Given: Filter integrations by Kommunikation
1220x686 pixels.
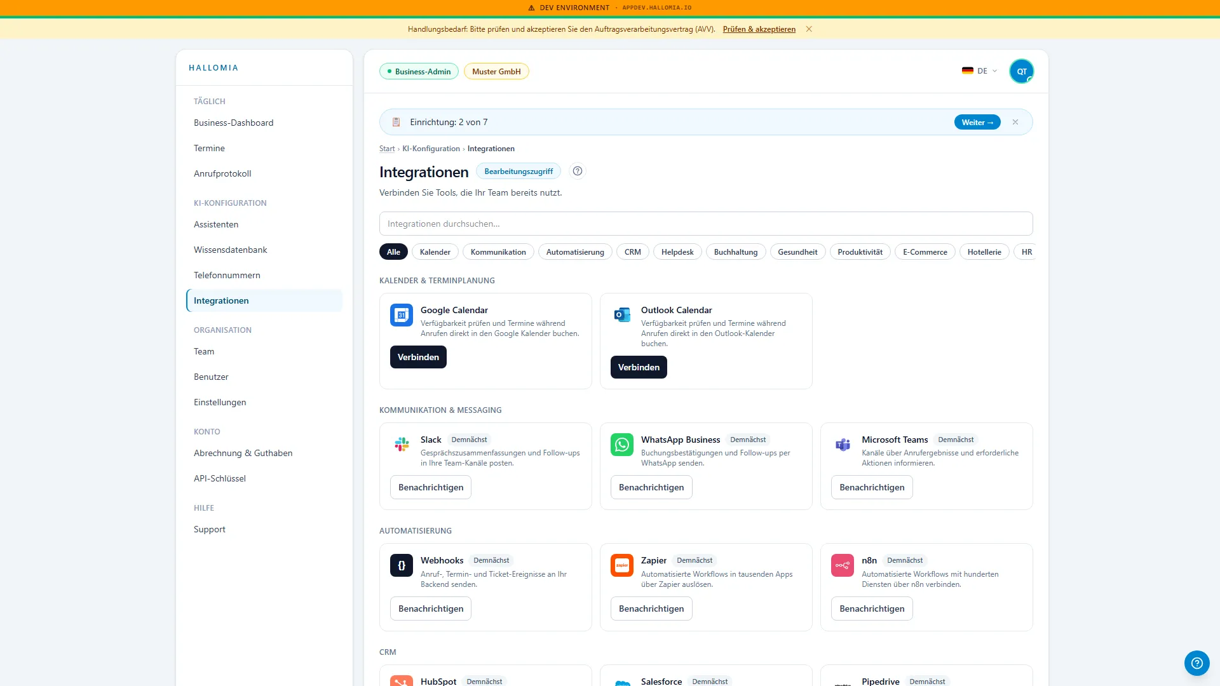Looking at the screenshot, I should tap(498, 252).
